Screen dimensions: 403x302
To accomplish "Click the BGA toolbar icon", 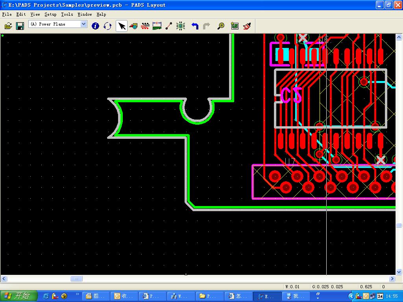I will pos(181,26).
